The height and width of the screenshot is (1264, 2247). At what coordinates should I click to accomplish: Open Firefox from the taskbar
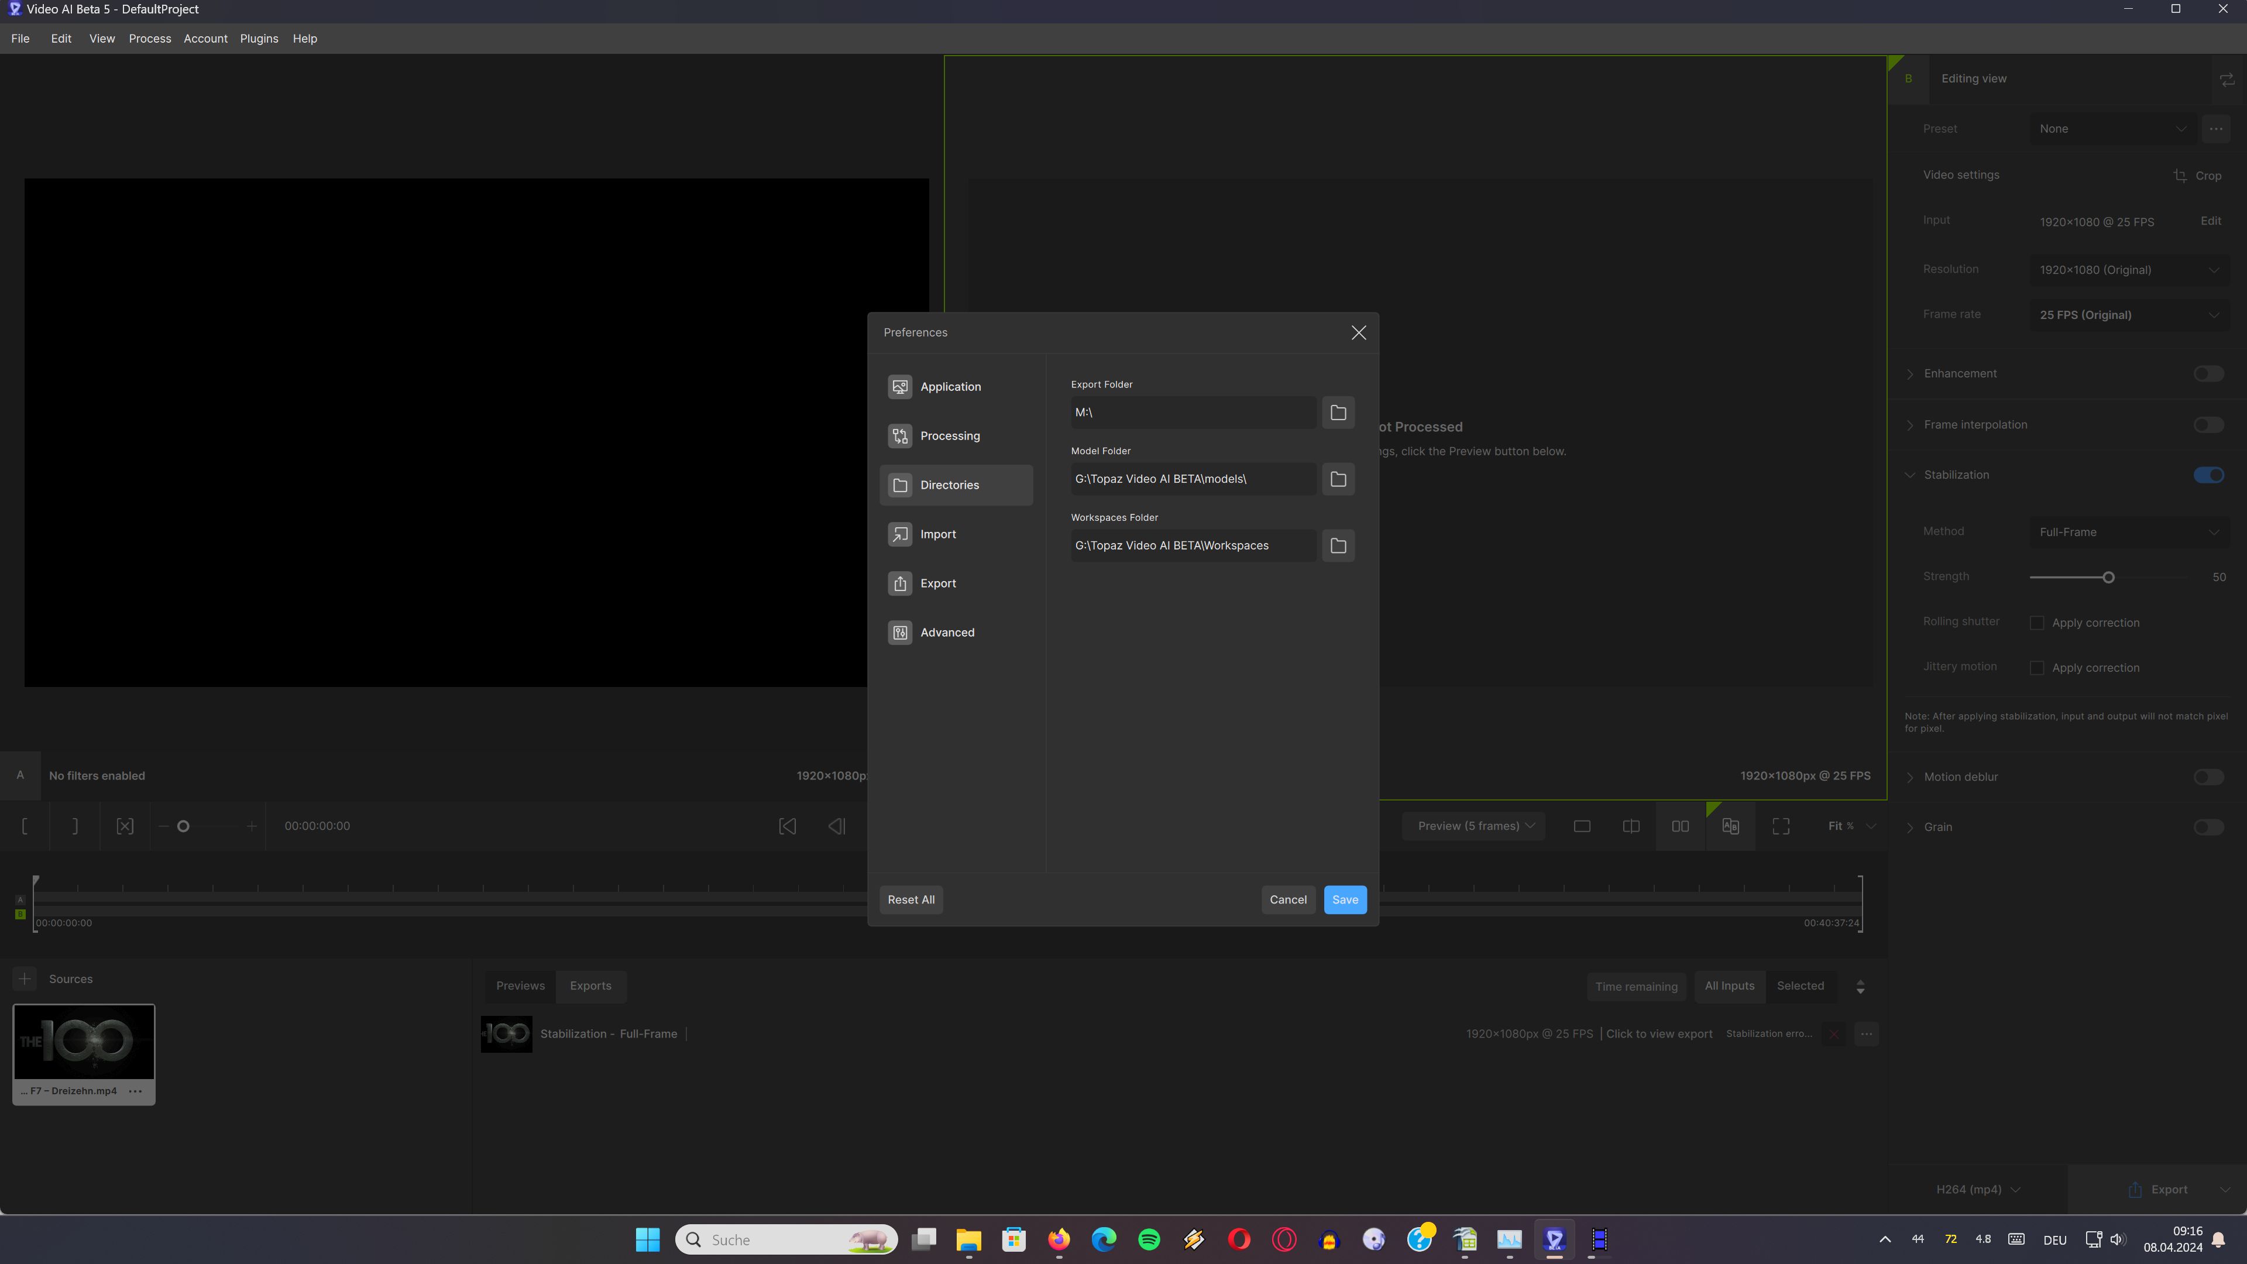click(x=1059, y=1239)
